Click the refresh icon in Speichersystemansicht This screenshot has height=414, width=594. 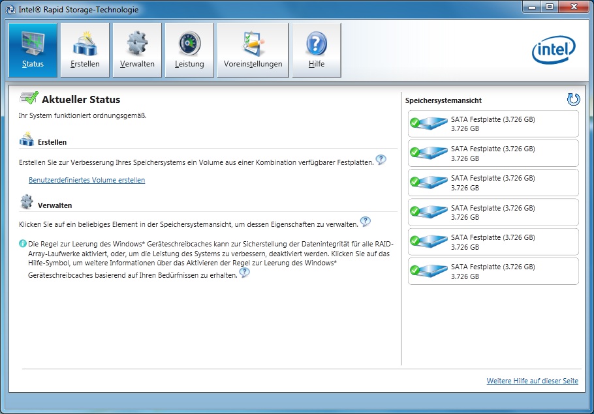pyautogui.click(x=573, y=100)
